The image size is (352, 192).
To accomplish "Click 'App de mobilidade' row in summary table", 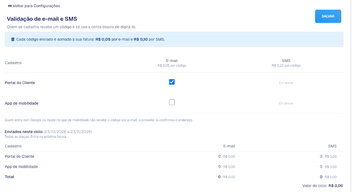I will coord(174,167).
